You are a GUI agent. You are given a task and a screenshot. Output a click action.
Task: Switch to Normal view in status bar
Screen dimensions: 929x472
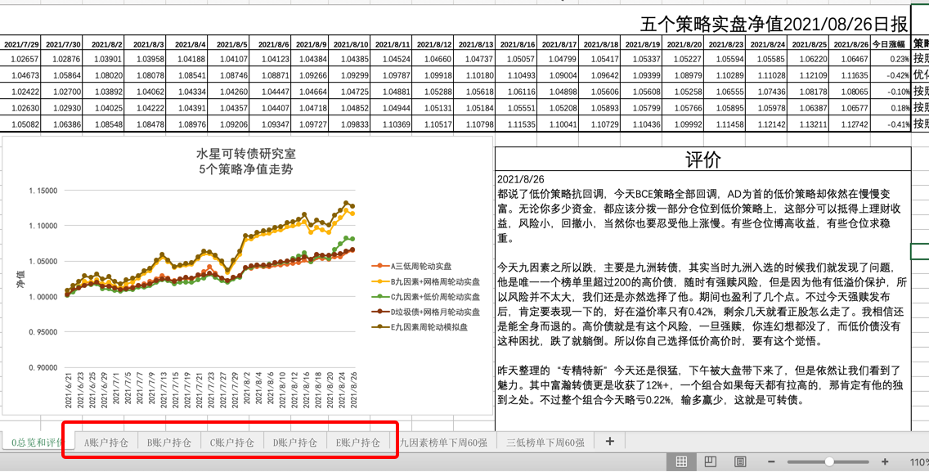point(681,461)
